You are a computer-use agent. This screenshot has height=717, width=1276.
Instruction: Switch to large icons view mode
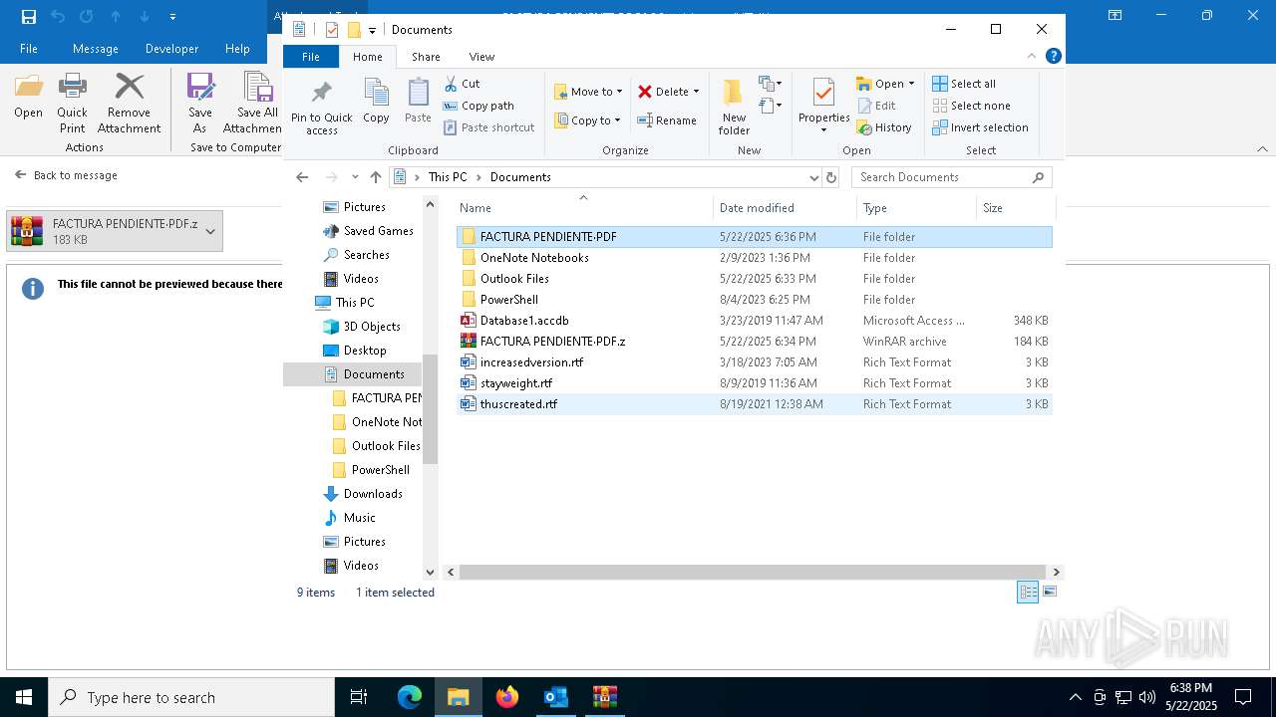pyautogui.click(x=1049, y=592)
